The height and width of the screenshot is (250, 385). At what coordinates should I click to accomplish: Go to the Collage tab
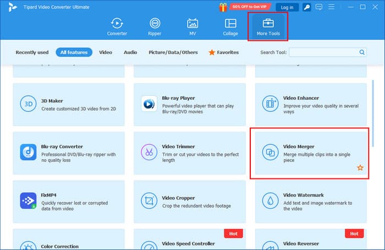point(230,26)
